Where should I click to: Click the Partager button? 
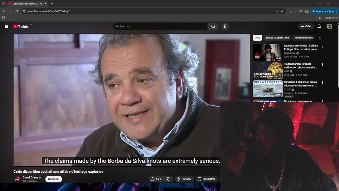point(184,179)
